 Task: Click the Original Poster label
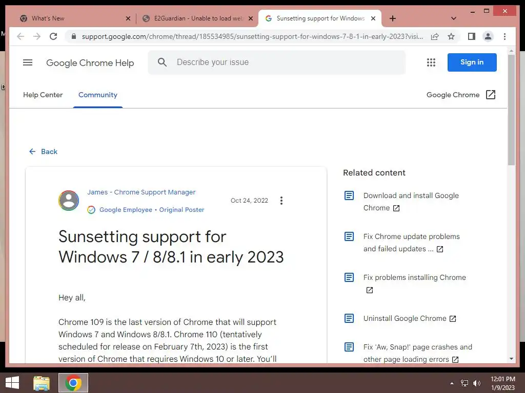(x=181, y=210)
